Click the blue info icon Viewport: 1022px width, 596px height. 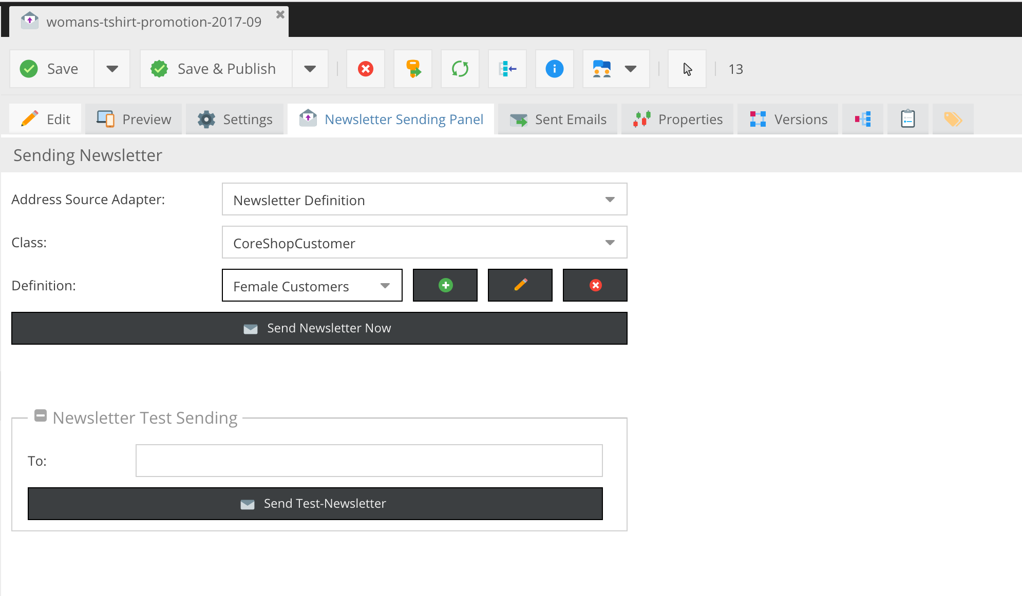pyautogui.click(x=554, y=69)
